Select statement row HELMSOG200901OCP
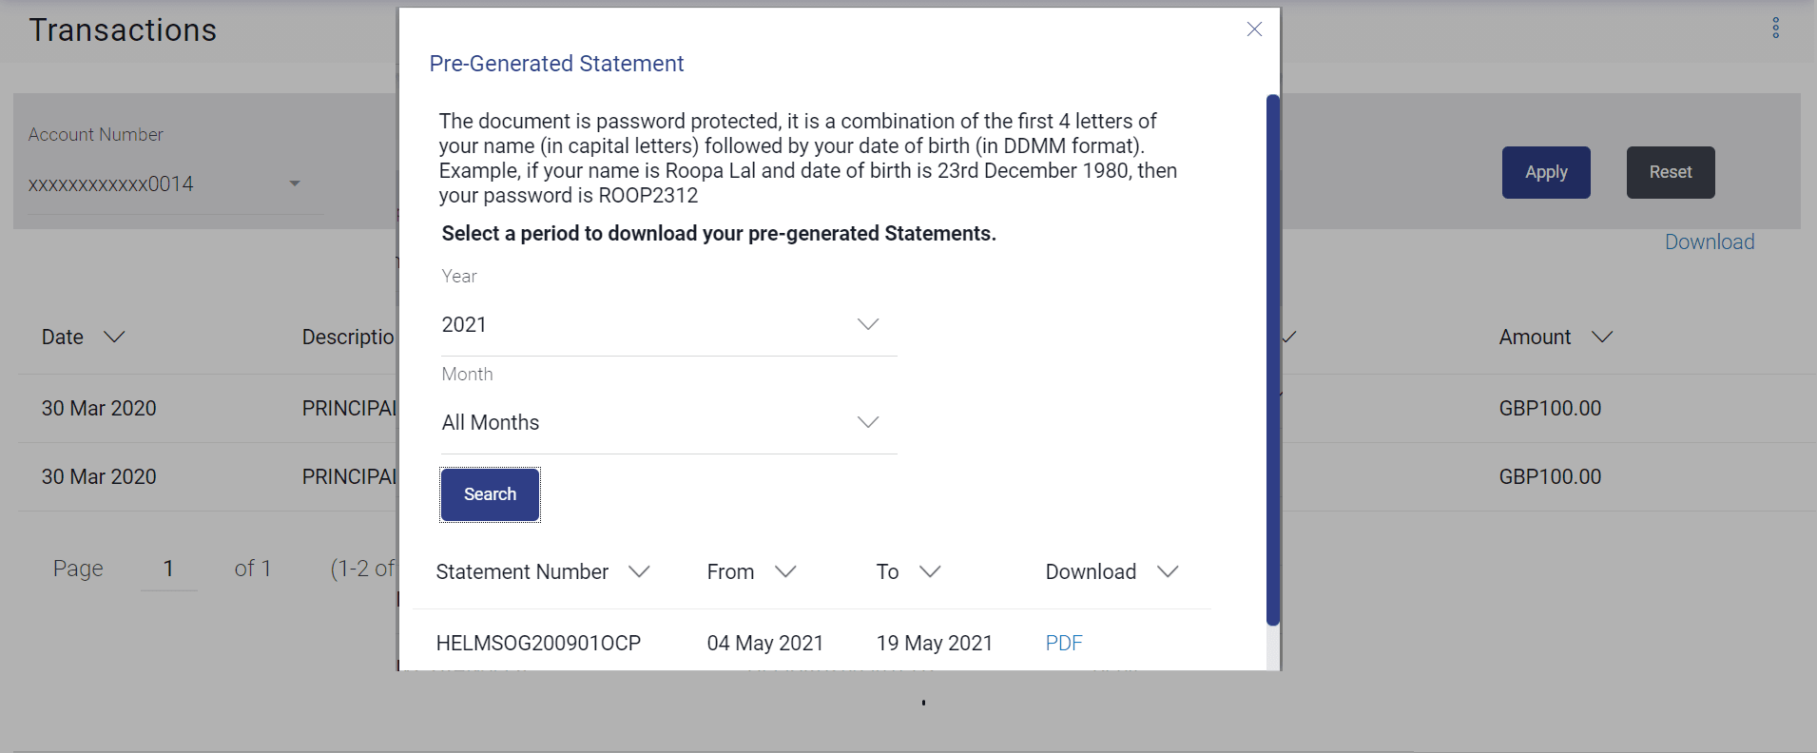This screenshot has width=1817, height=753. click(538, 644)
